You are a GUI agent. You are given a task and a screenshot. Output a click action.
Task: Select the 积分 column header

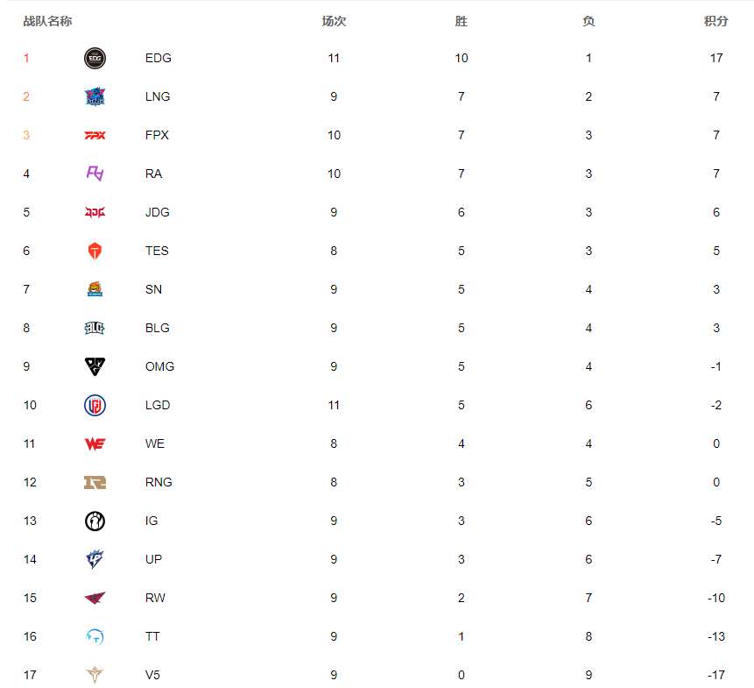(715, 21)
